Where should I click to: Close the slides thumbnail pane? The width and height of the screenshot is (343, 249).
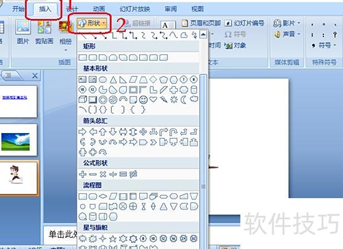coord(35,76)
